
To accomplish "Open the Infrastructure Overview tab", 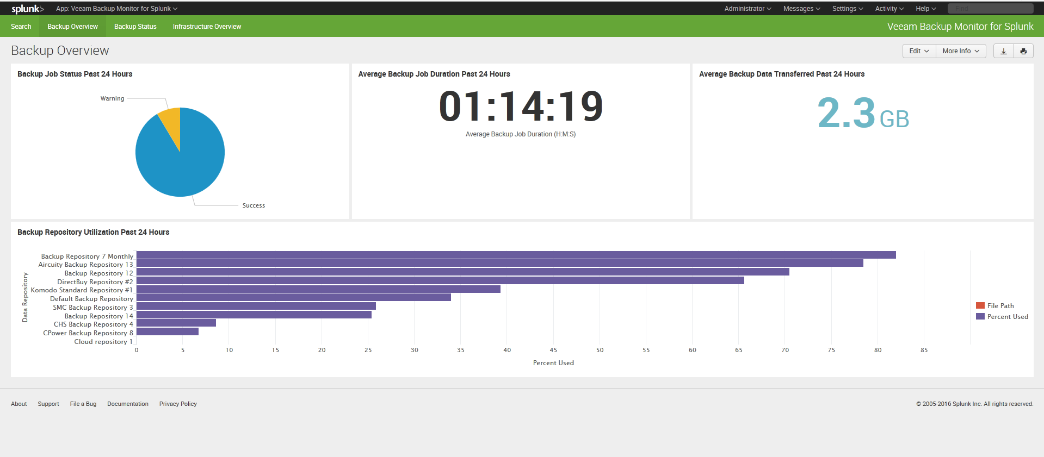I will point(207,27).
